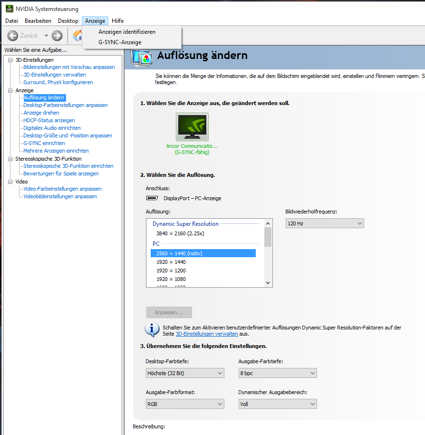Open Video-Farbeinstellungen anpassen
425x435 pixels.
(x=62, y=189)
